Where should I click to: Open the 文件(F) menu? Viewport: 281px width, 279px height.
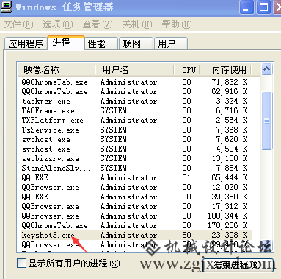pos(18,24)
